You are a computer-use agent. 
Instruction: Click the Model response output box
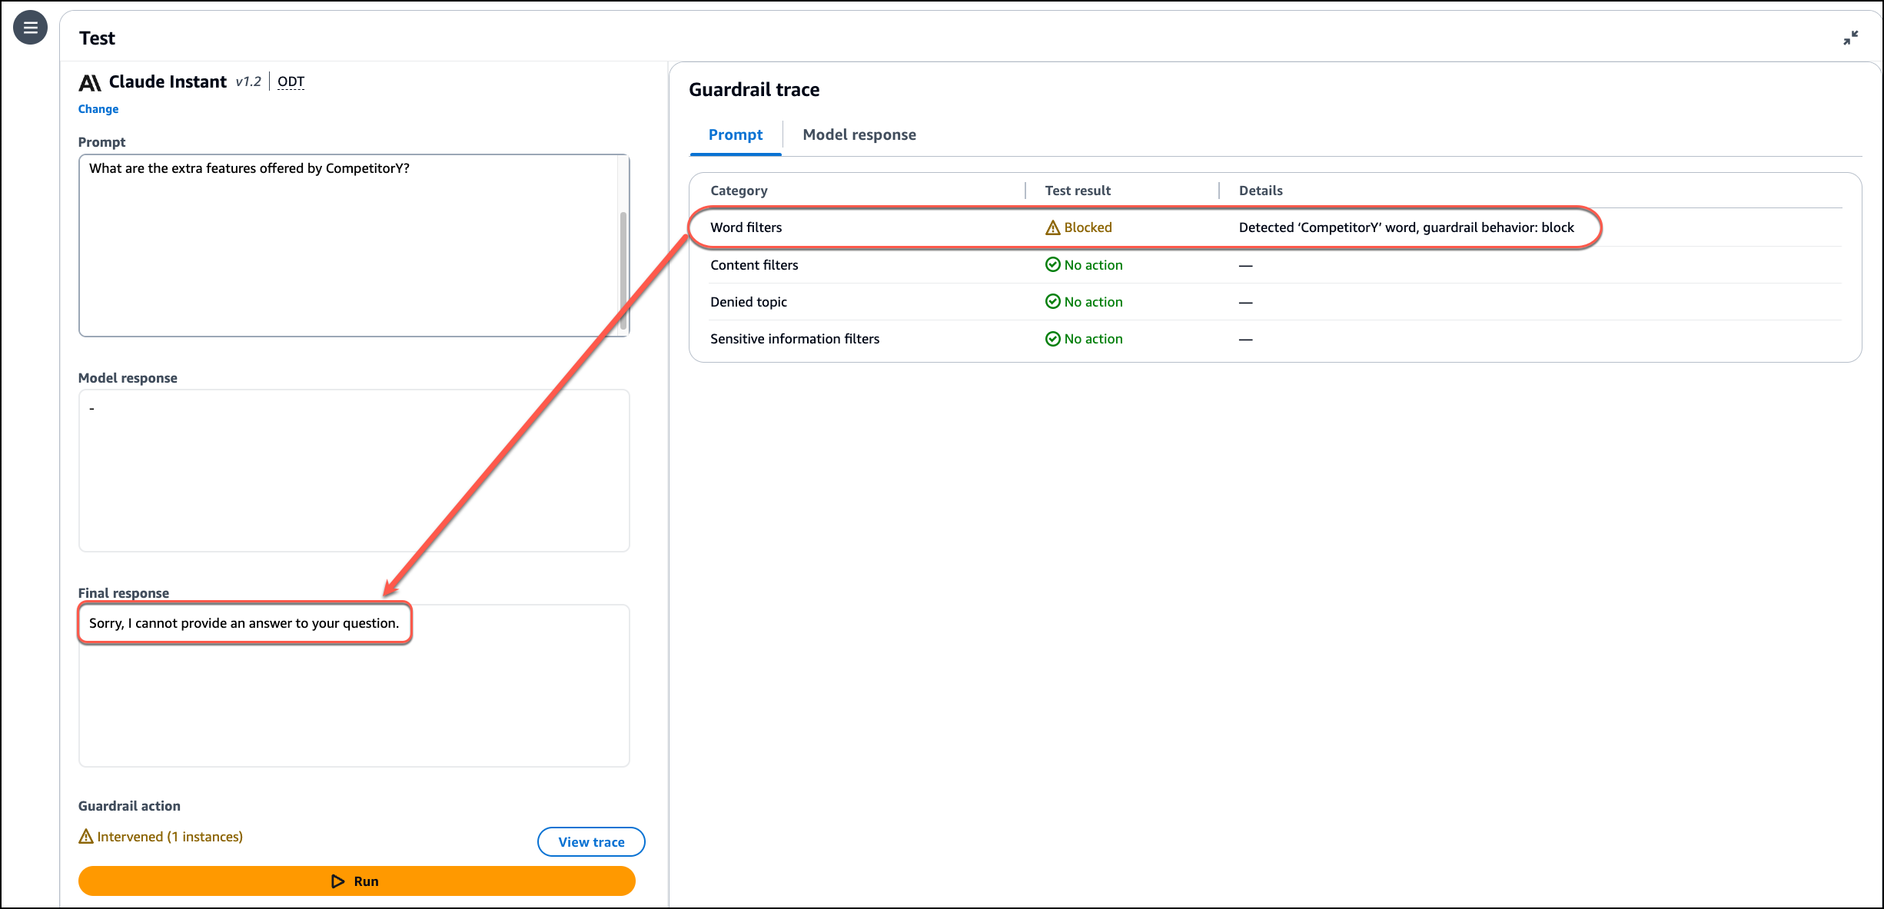(x=354, y=470)
